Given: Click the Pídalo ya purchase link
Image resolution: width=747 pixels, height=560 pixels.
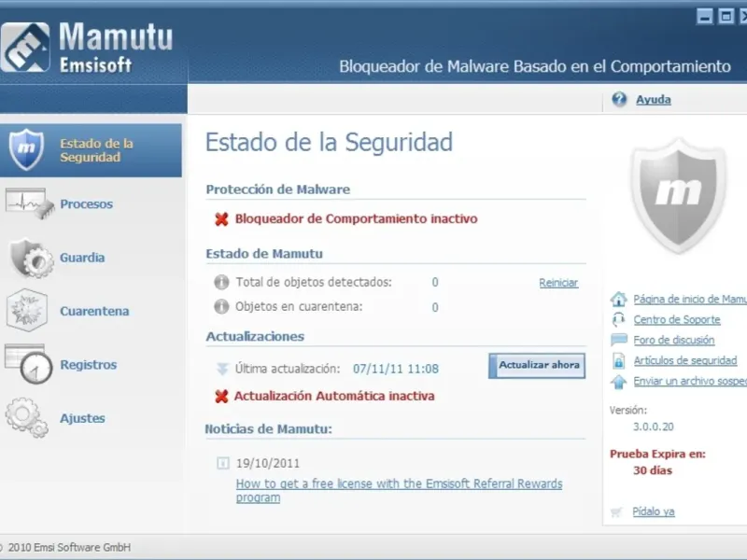Looking at the screenshot, I should pyautogui.click(x=653, y=511).
